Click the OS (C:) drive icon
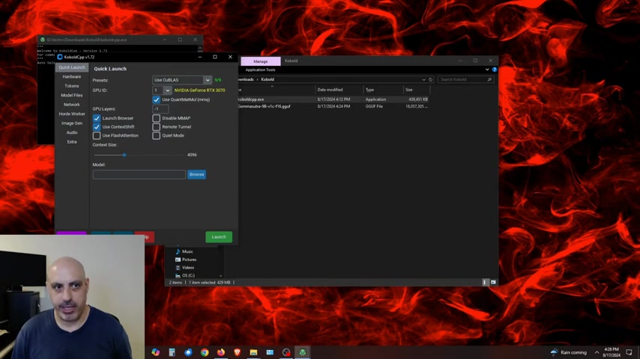This screenshot has width=640, height=359. coord(178,276)
